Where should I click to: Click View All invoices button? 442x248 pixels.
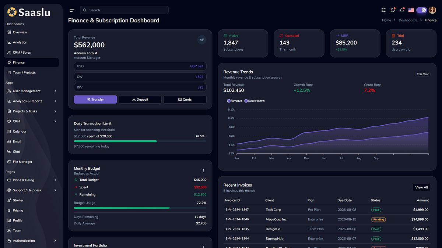click(421, 187)
